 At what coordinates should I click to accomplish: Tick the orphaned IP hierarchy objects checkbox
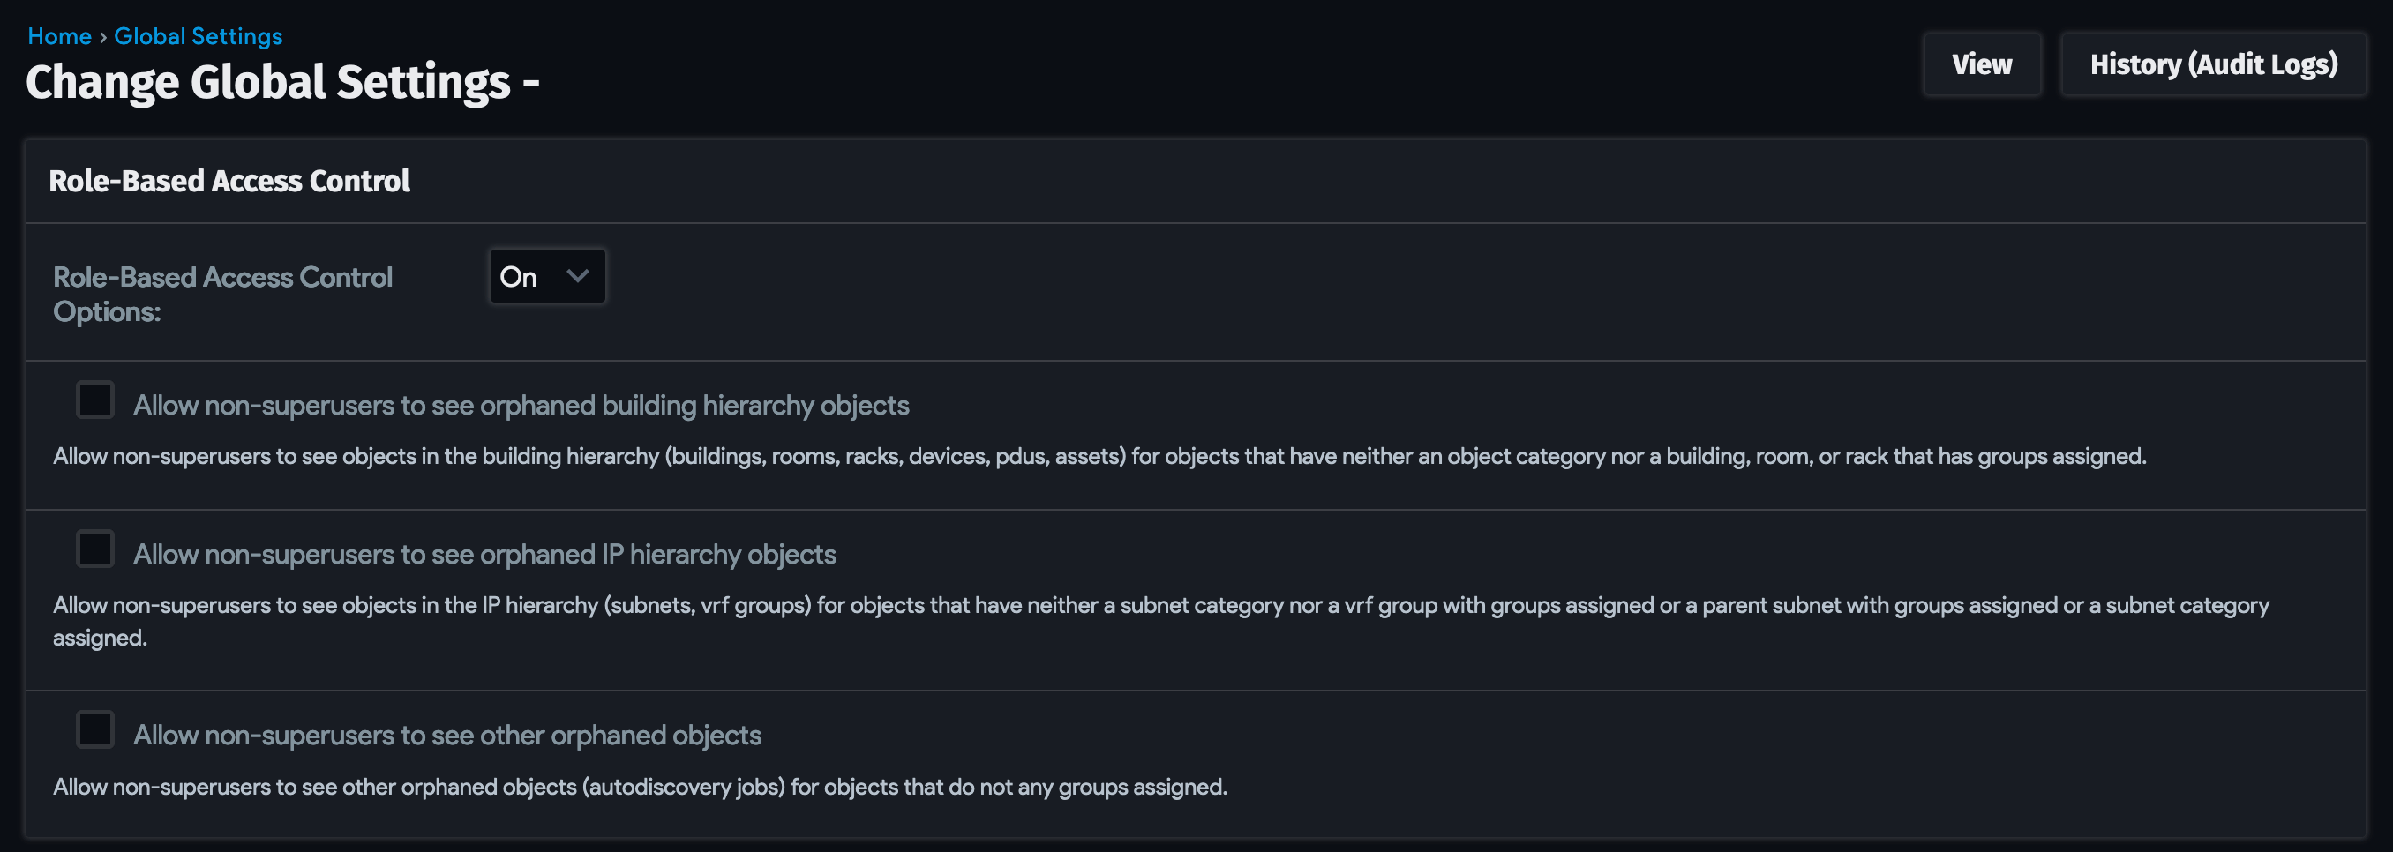pyautogui.click(x=95, y=549)
